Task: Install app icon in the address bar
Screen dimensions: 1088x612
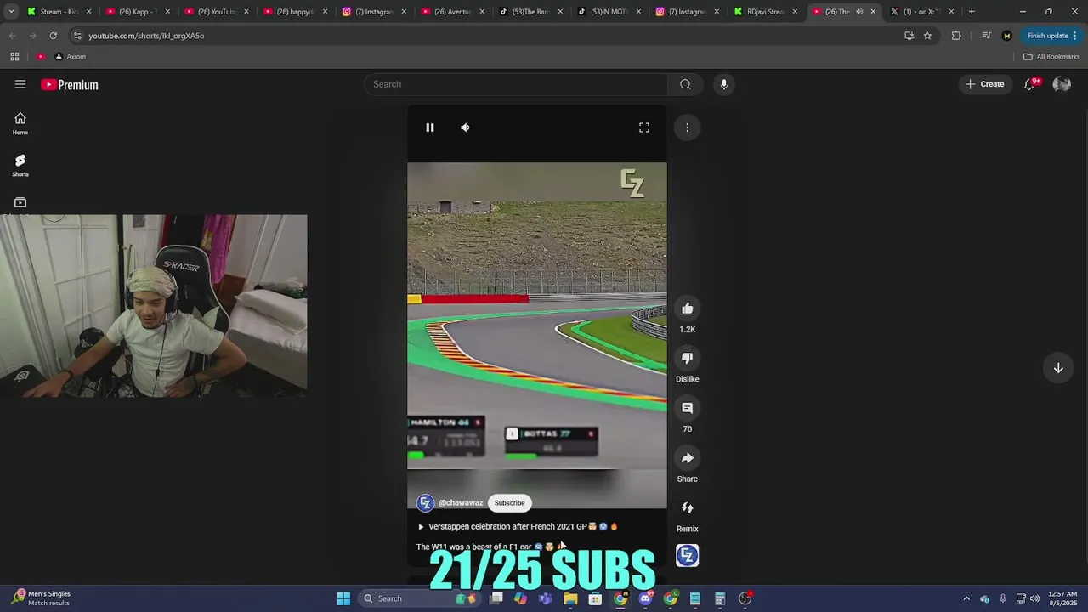Action: 909,36
